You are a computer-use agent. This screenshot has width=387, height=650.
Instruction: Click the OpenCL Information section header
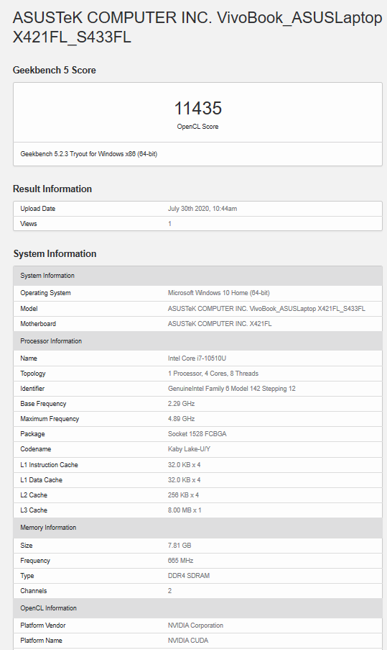(197, 608)
